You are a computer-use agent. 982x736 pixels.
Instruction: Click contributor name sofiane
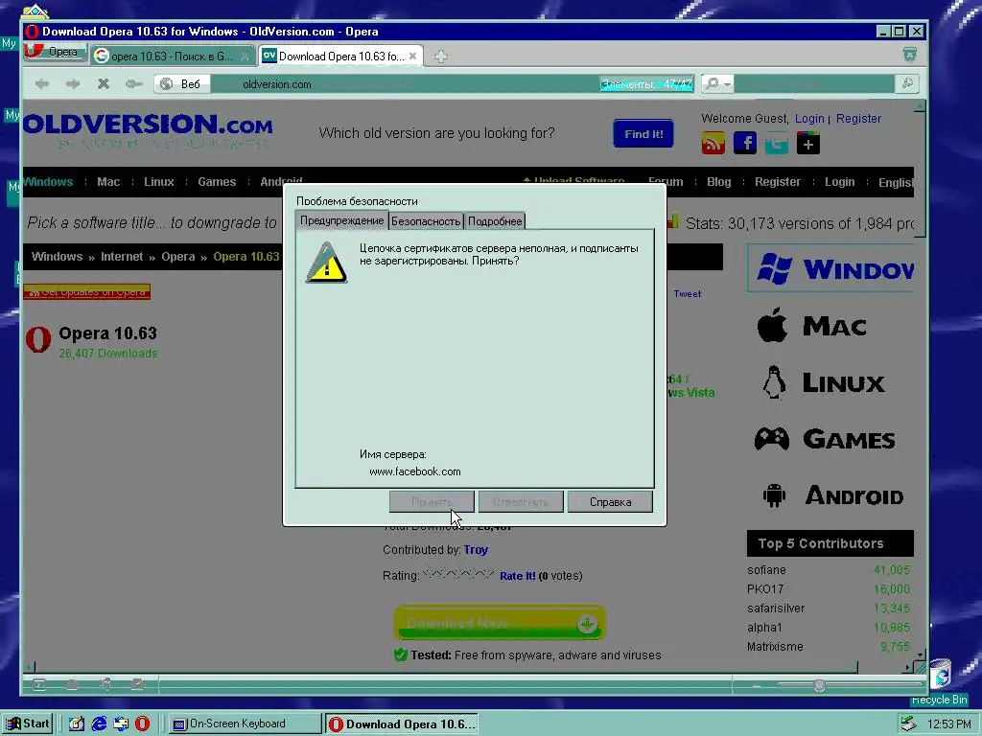pos(766,570)
